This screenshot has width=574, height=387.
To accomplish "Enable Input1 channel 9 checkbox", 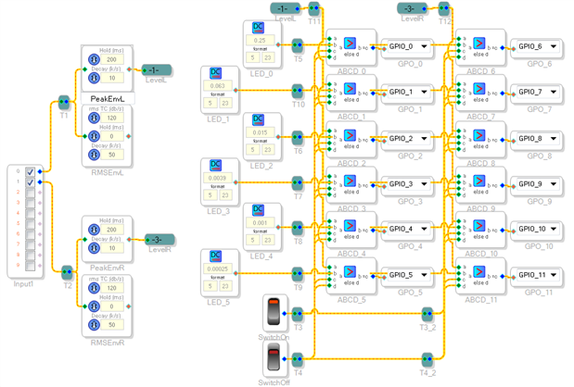I will 30,266.
